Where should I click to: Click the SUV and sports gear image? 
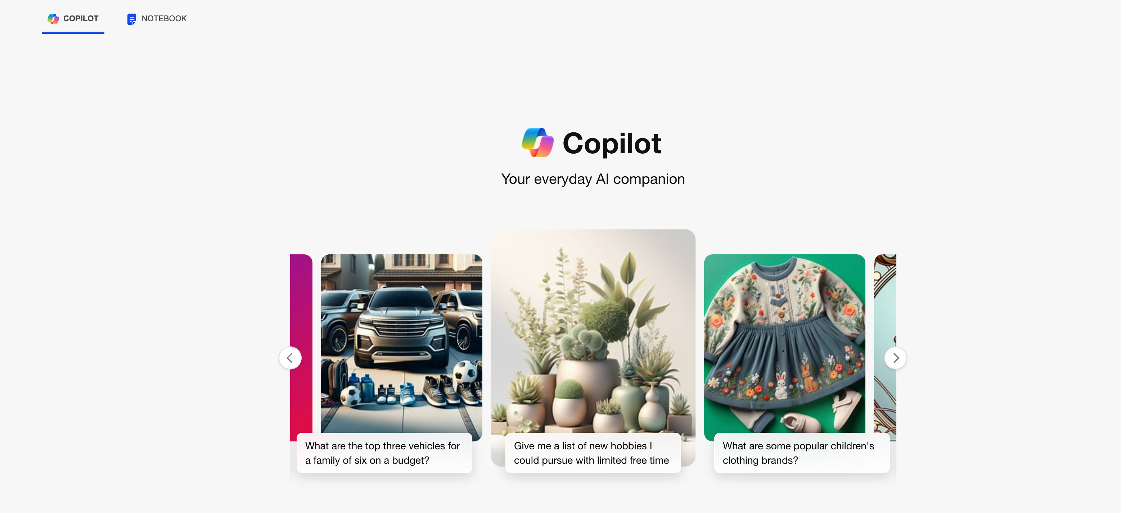coord(402,344)
